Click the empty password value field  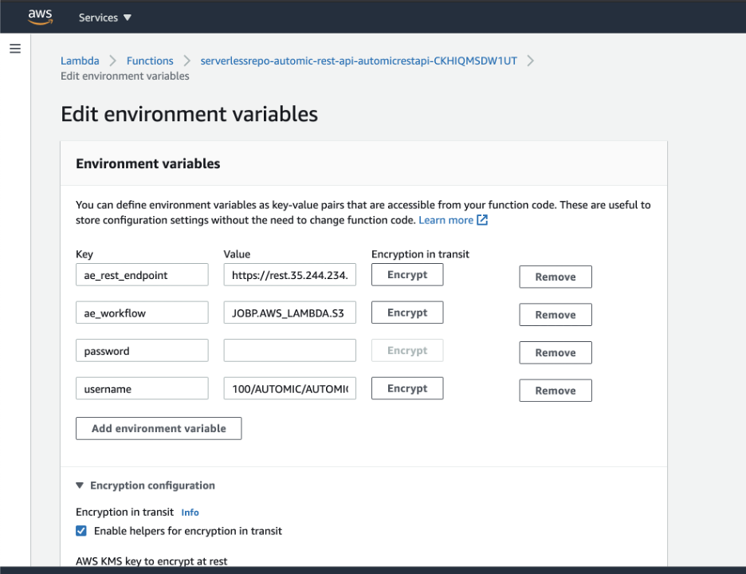coord(289,351)
